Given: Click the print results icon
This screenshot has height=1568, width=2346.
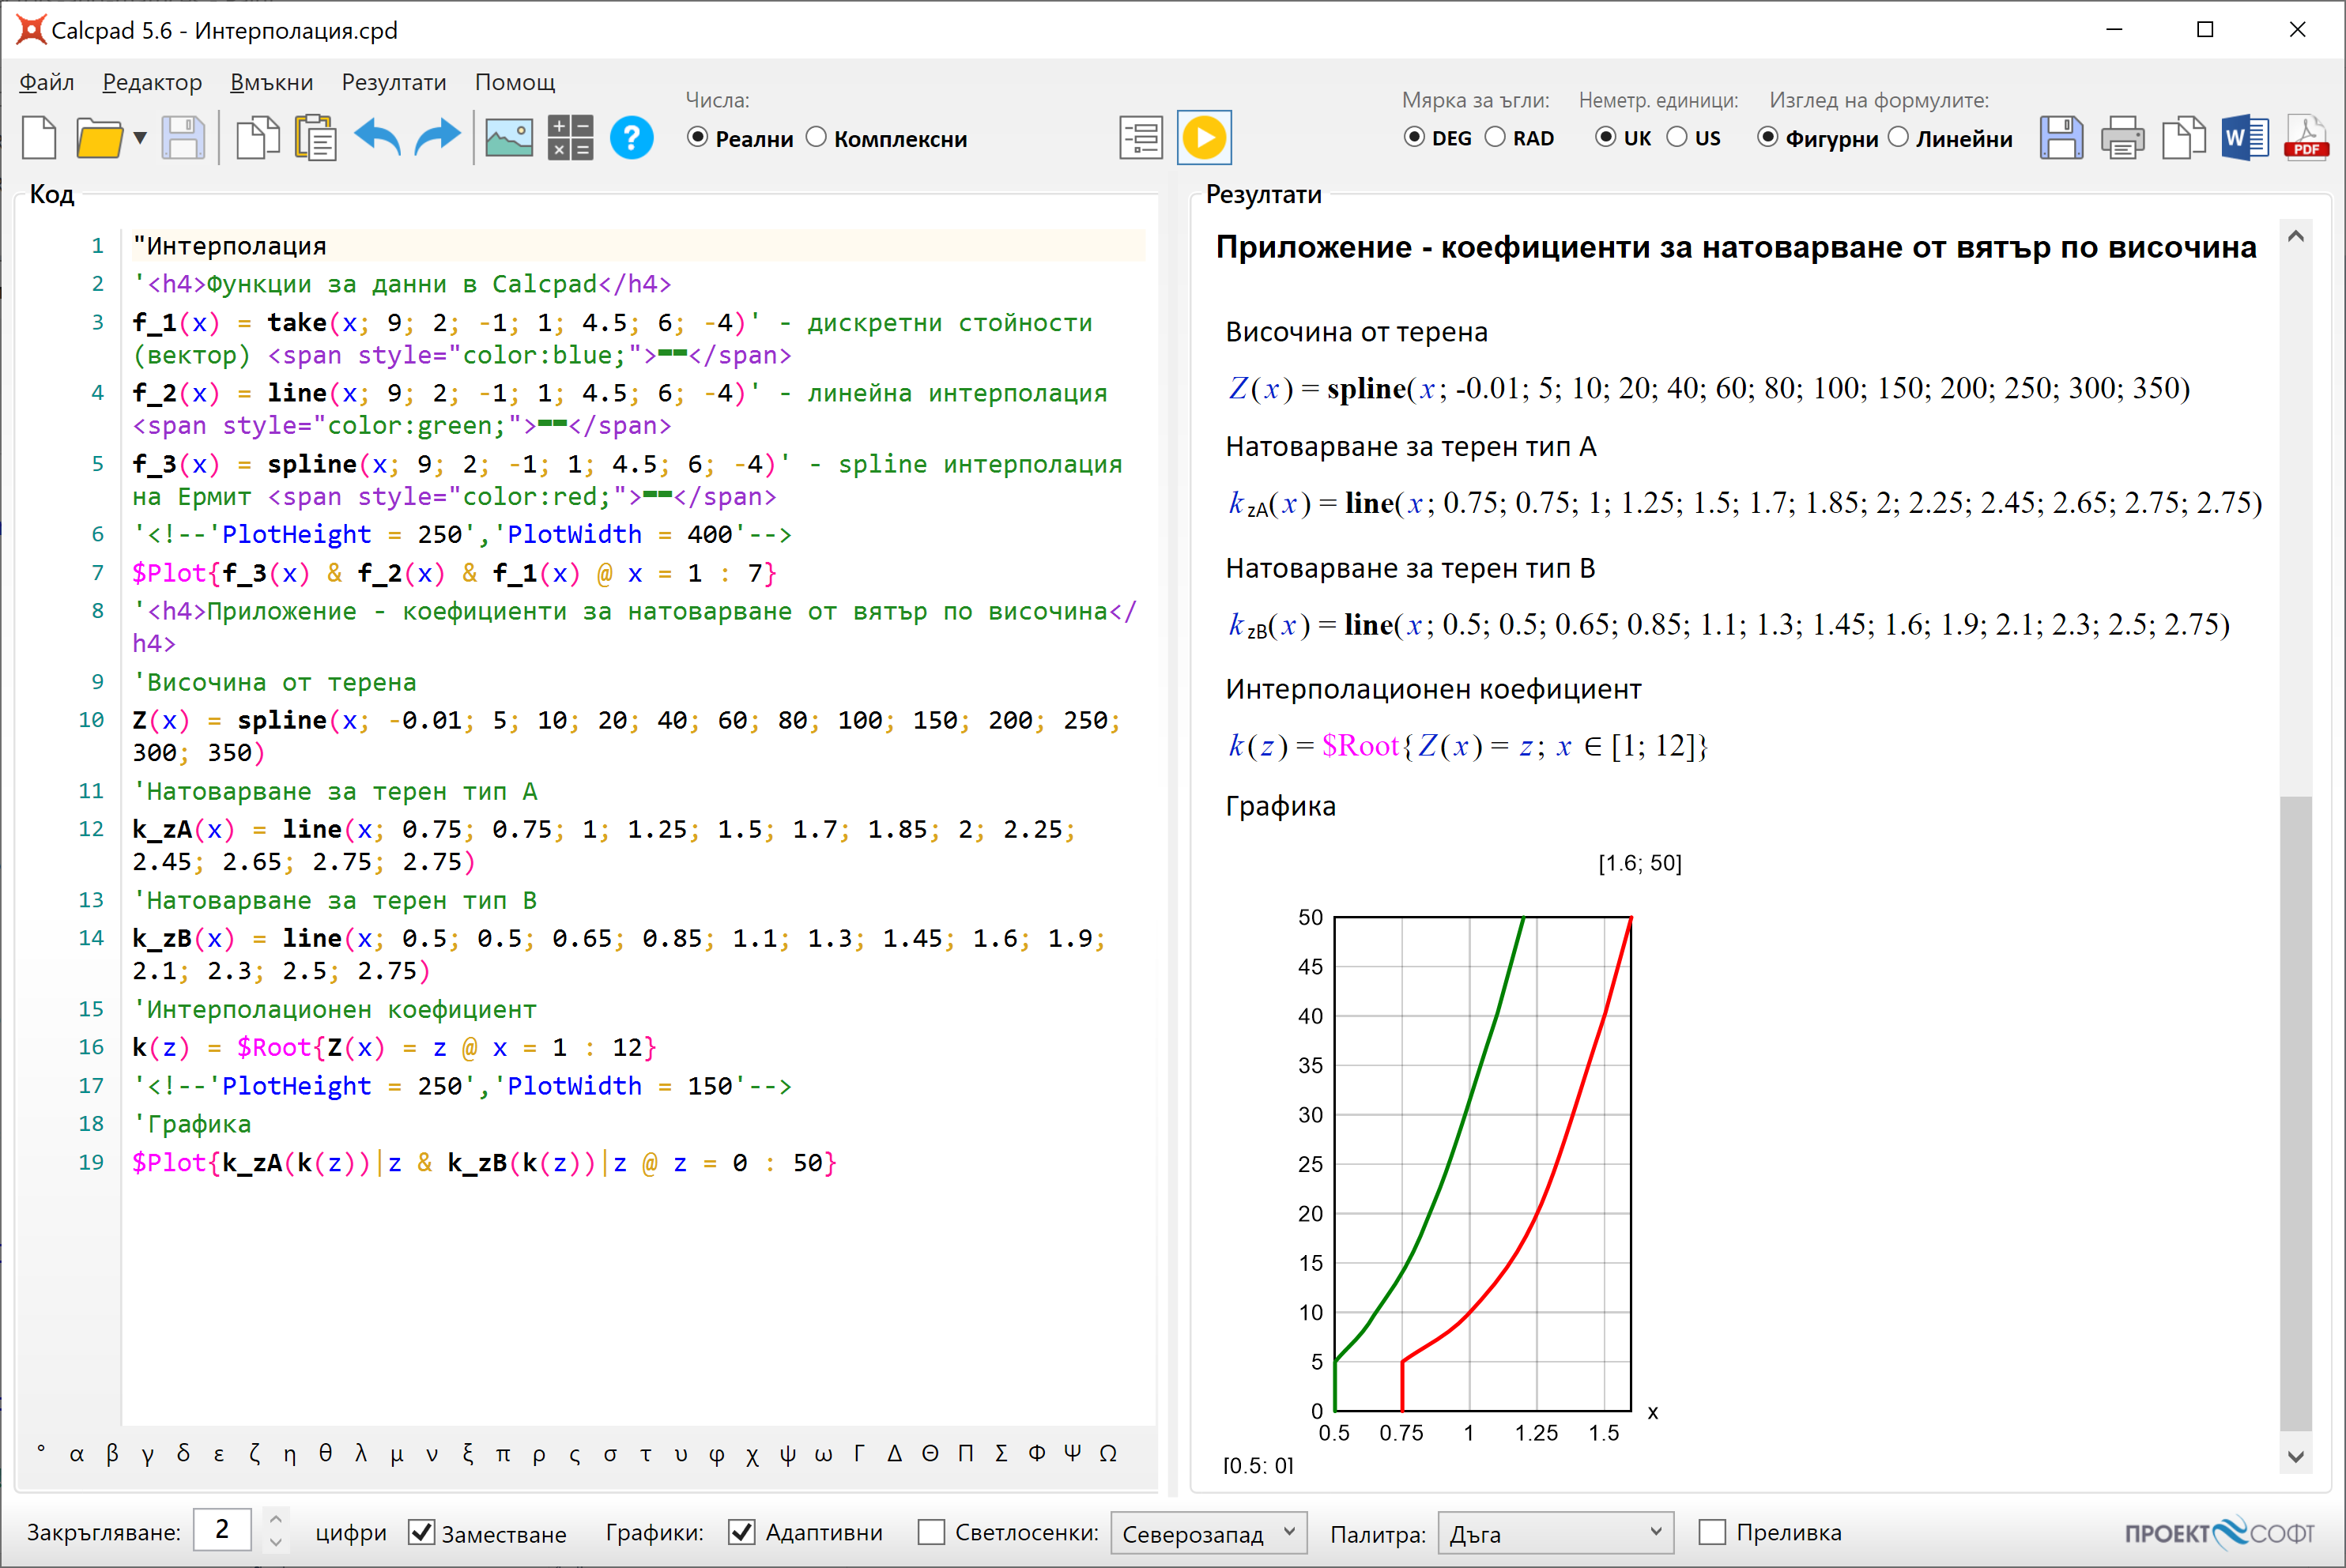Looking at the screenshot, I should tap(2122, 138).
